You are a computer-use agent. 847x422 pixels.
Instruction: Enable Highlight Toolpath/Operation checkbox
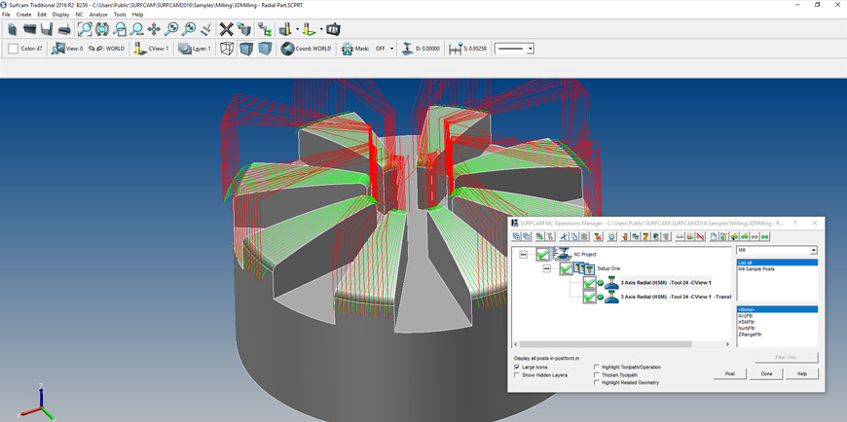[597, 367]
